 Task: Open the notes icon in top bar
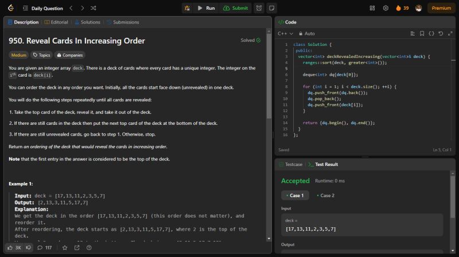[271, 8]
